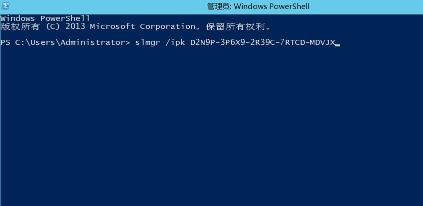This screenshot has height=206, width=423.
Task: Click the 'D2N9P' key segment
Action: (x=203, y=42)
